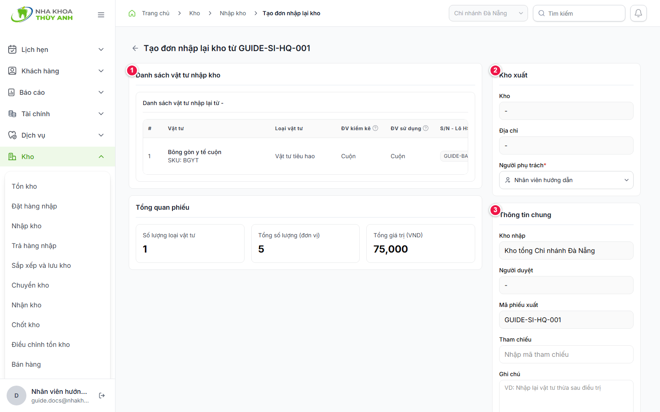Open Điều chỉnh tồn kho submenu item

[x=57, y=344]
